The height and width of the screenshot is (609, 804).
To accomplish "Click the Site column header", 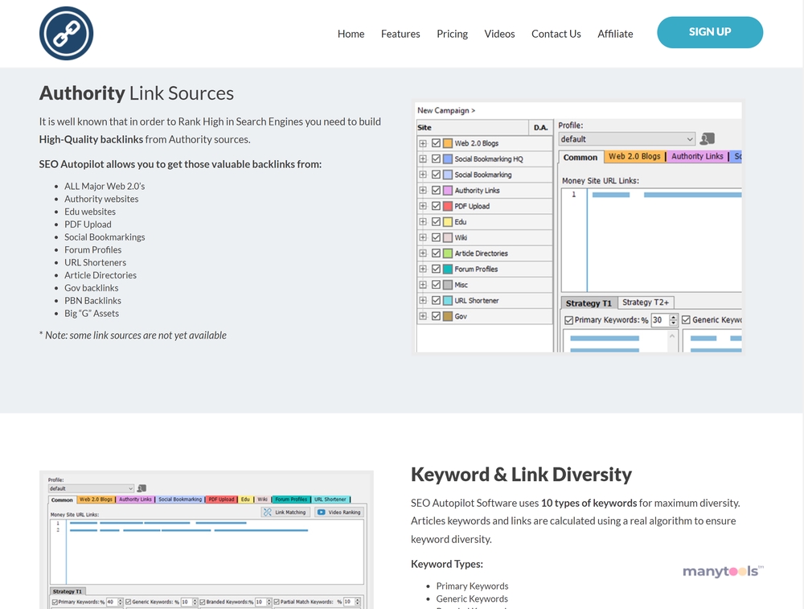I will pyautogui.click(x=472, y=127).
